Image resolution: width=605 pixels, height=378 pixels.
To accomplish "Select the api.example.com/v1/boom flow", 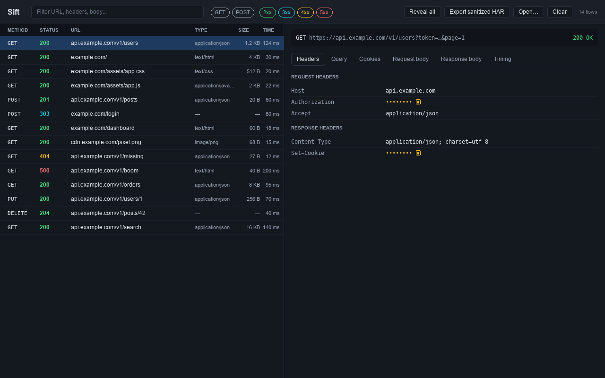I will pos(142,171).
